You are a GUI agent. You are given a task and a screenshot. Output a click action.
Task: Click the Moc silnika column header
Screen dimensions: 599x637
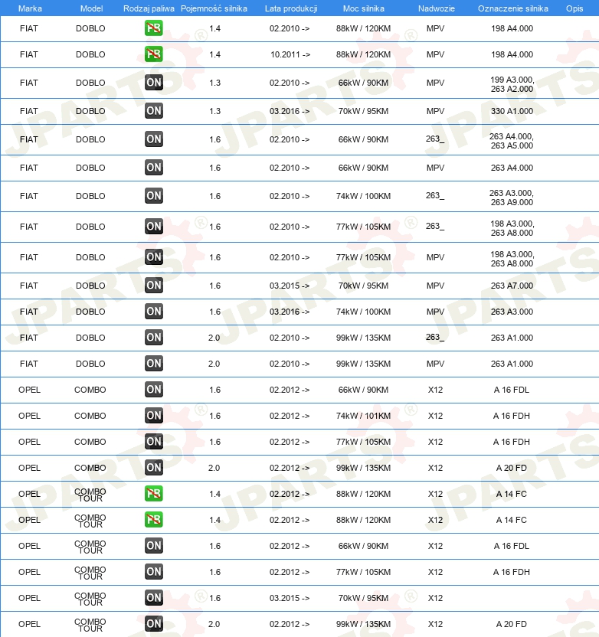pyautogui.click(x=363, y=8)
